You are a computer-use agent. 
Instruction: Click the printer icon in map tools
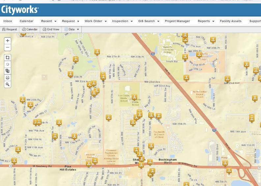pyautogui.click(x=8, y=77)
